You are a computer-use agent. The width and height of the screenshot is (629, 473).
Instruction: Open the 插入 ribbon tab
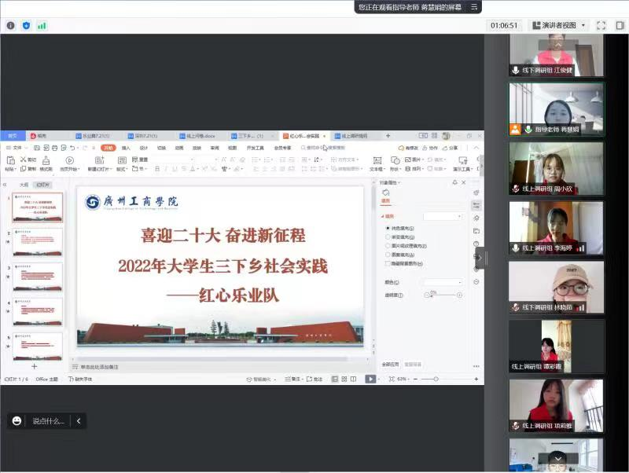[x=126, y=148]
